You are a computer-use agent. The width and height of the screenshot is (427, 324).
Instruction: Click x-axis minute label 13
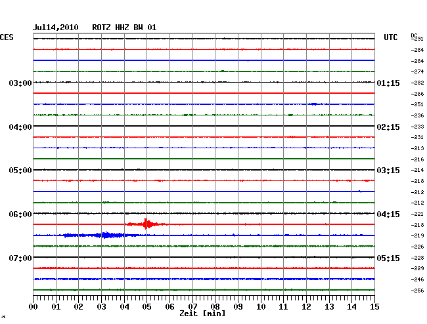329,307
